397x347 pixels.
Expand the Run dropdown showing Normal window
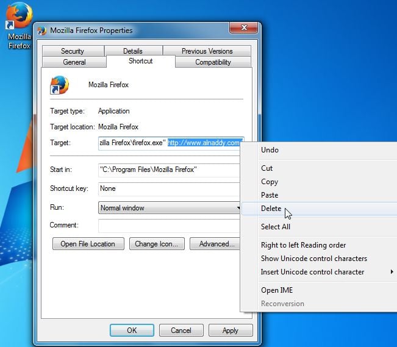point(169,208)
